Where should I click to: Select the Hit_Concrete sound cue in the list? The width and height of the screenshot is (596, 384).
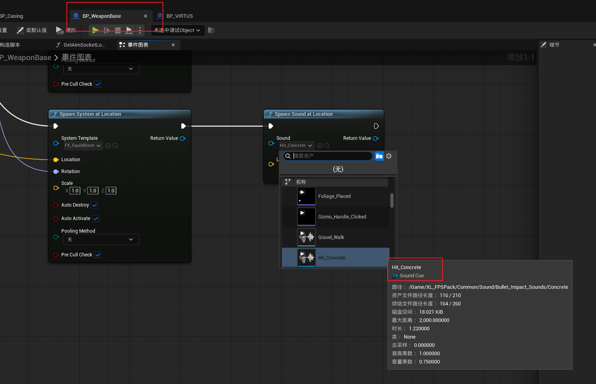coord(336,258)
